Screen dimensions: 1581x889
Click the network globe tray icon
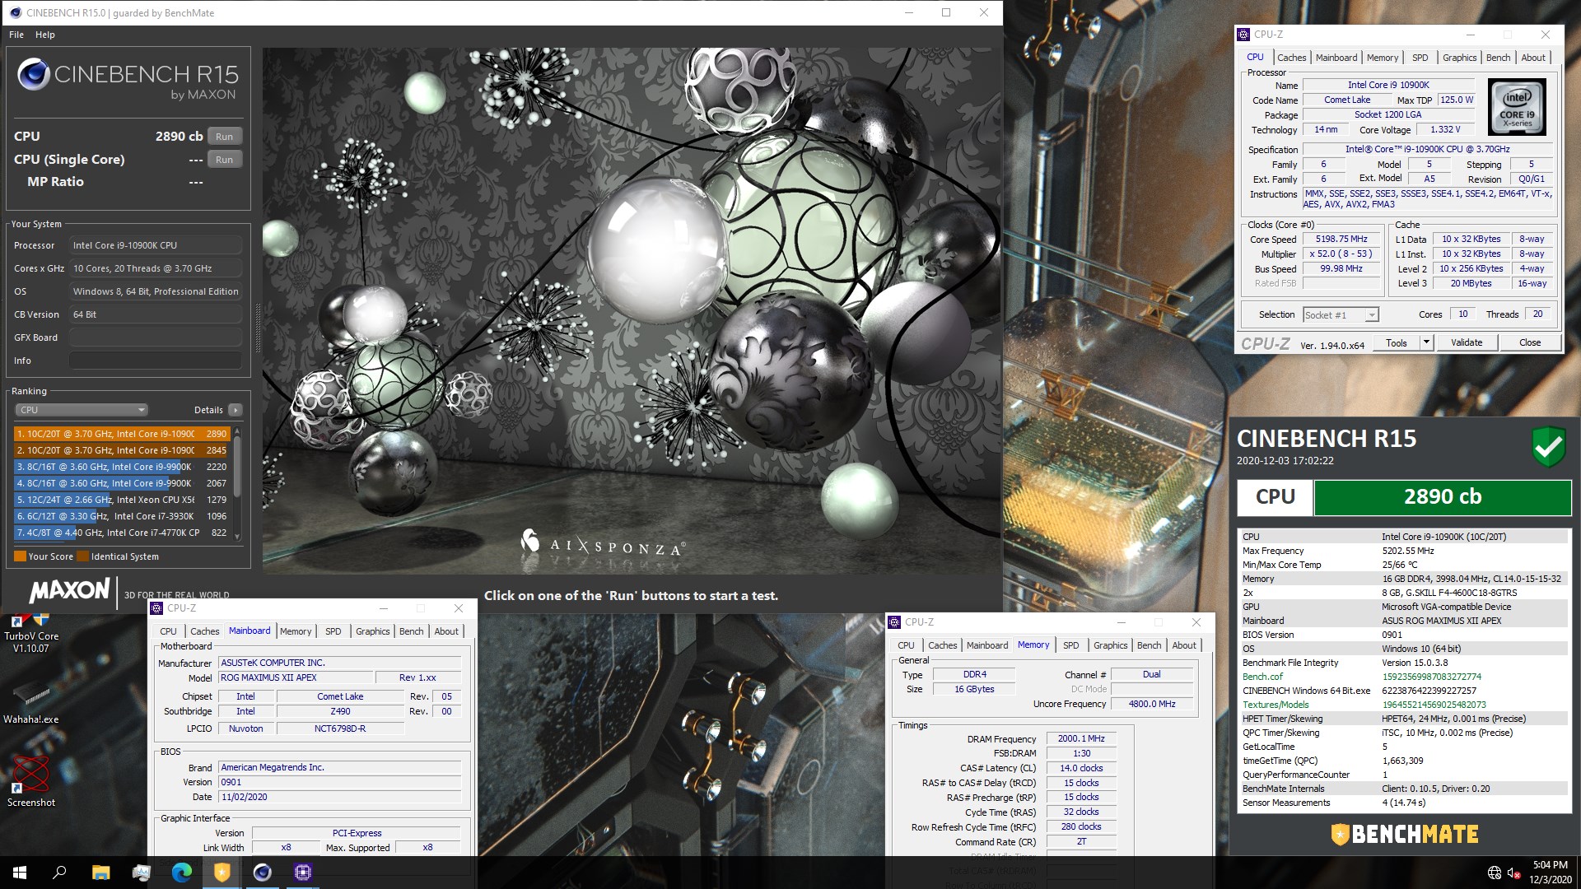[x=1495, y=873]
